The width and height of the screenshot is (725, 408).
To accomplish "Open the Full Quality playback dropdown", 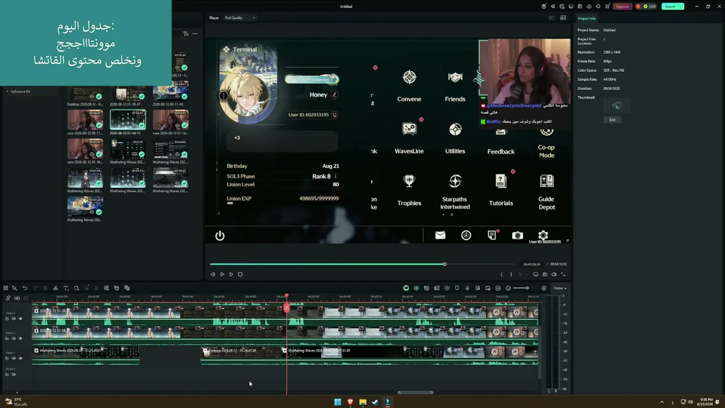I will (240, 18).
